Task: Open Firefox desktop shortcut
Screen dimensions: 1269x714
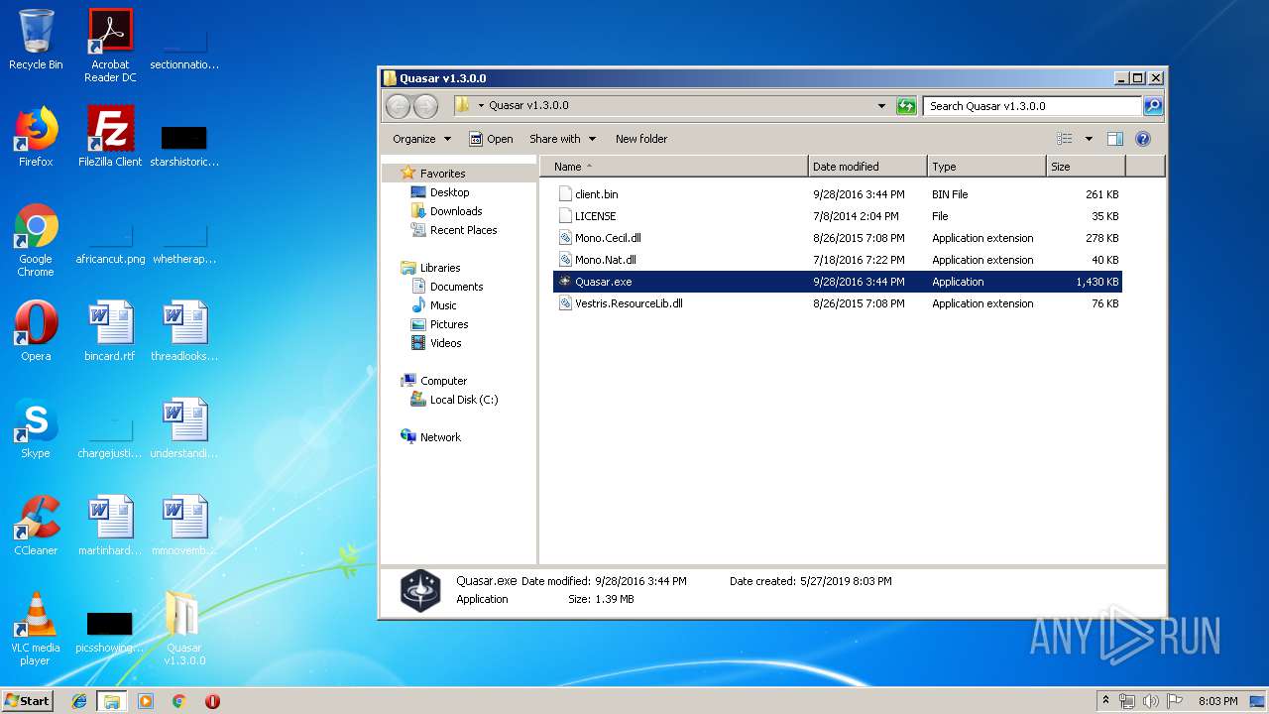Action: [x=36, y=137]
